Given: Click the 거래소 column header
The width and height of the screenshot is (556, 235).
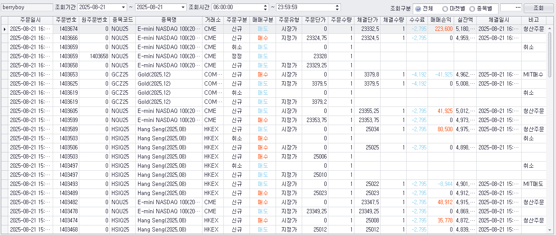Looking at the screenshot, I should pos(213,20).
